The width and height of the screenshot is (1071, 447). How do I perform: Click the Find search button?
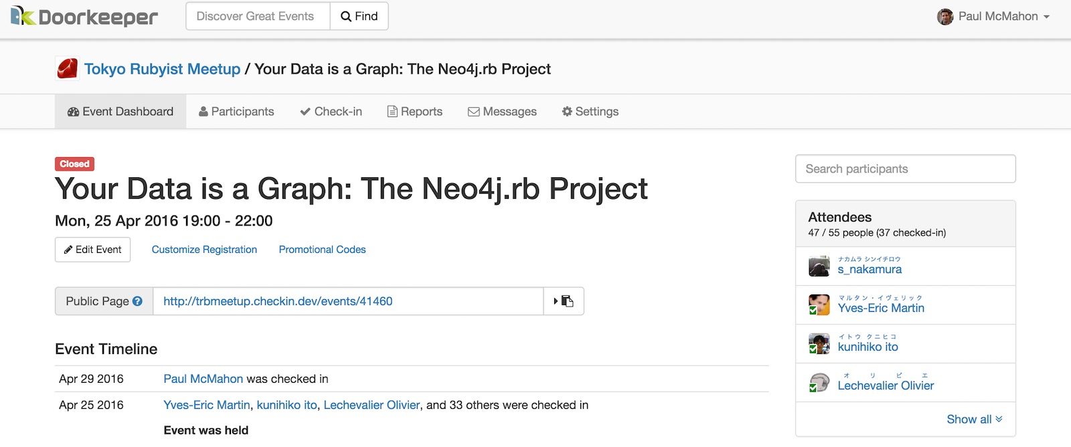click(x=359, y=16)
